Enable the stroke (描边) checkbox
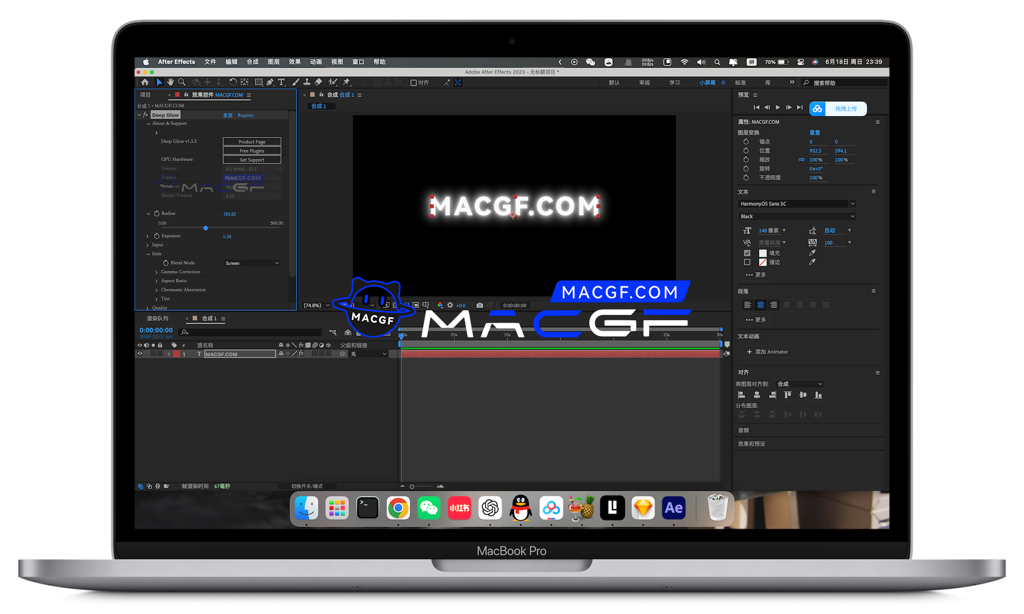 click(747, 262)
